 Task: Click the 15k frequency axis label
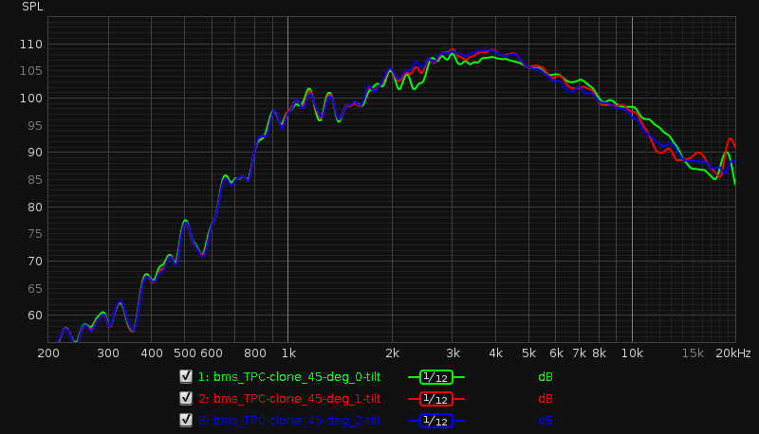(x=693, y=353)
